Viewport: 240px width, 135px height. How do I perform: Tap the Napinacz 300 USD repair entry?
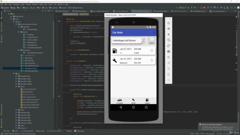click(133, 61)
